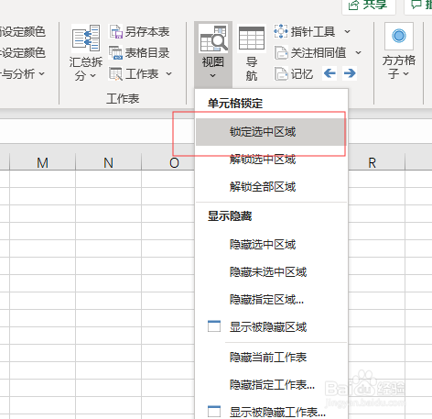Click the 方方格子 blue circle icon
This screenshot has height=419, width=432.
tap(399, 36)
